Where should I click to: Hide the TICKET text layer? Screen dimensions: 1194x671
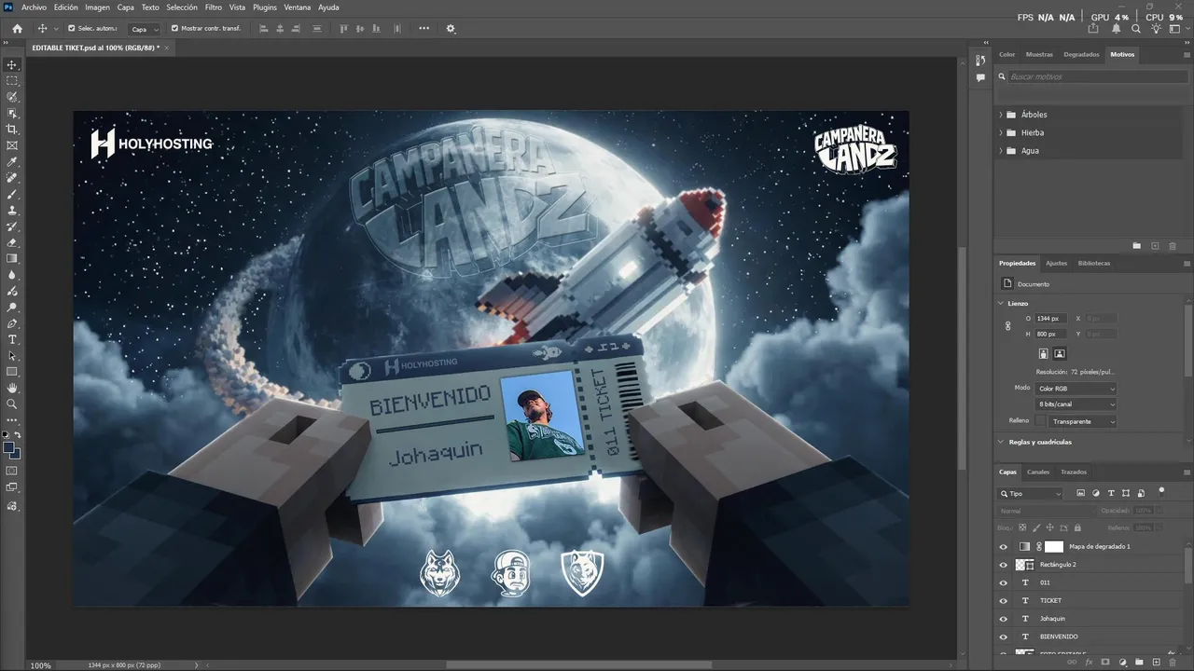1004,600
